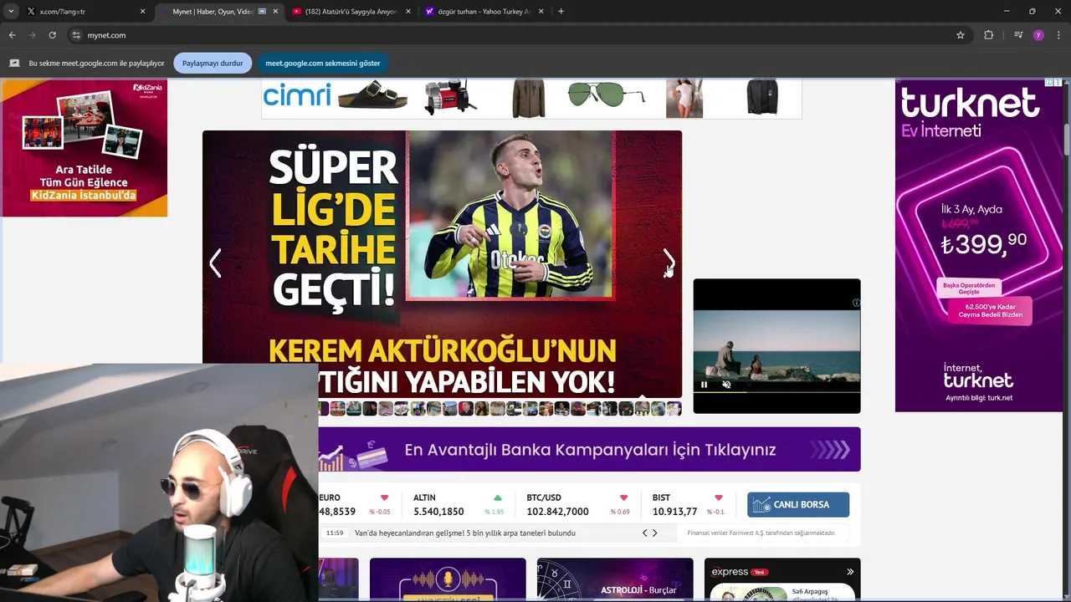The height and width of the screenshot is (602, 1071).
Task: Click the mynet.com address bar
Action: click(519, 35)
